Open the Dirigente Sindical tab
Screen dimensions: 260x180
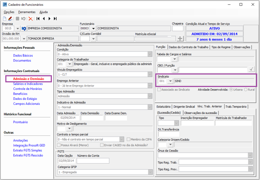point(184,107)
